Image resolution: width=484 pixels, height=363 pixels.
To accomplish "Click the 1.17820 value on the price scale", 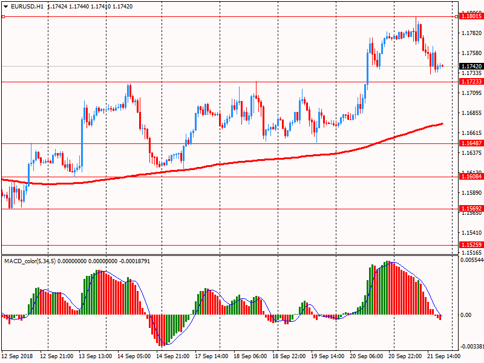I will (x=471, y=33).
